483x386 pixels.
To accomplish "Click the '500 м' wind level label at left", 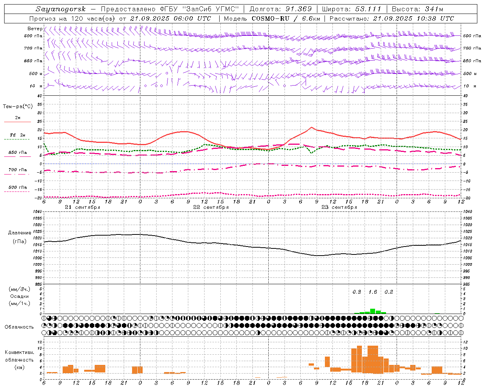I will tap(36, 74).
